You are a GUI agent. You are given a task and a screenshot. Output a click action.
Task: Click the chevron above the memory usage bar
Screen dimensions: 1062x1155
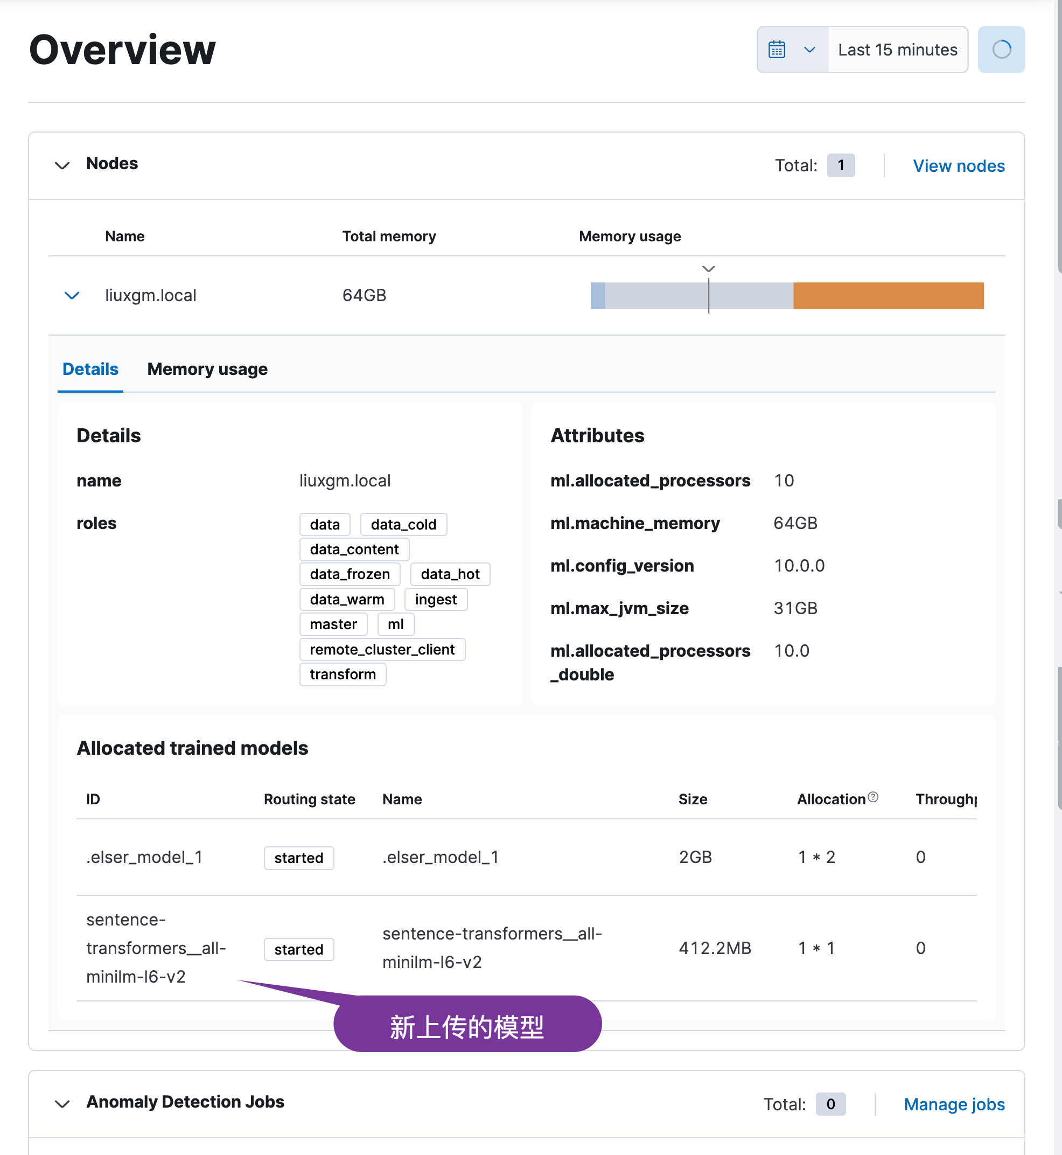(x=709, y=269)
